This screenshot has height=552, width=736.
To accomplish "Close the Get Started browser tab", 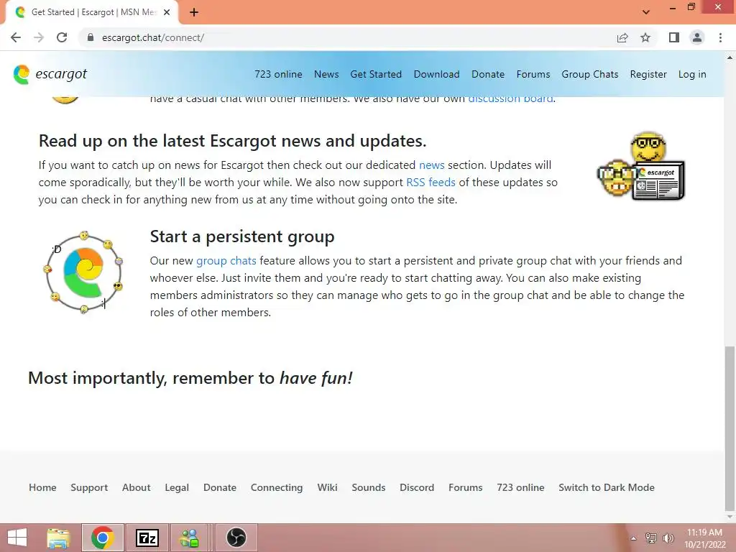I will point(167,12).
